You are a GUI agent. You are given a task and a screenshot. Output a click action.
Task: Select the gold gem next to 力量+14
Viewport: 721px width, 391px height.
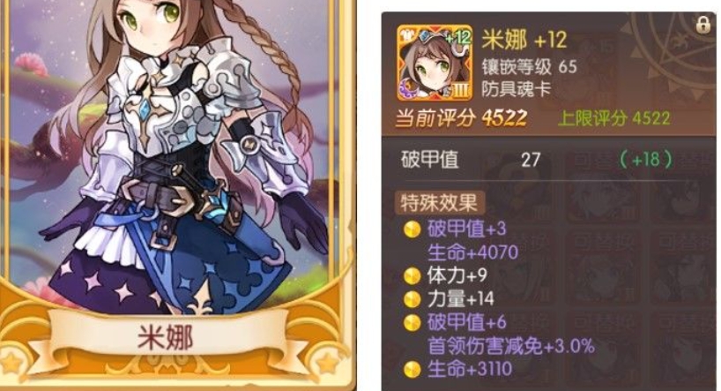412,299
